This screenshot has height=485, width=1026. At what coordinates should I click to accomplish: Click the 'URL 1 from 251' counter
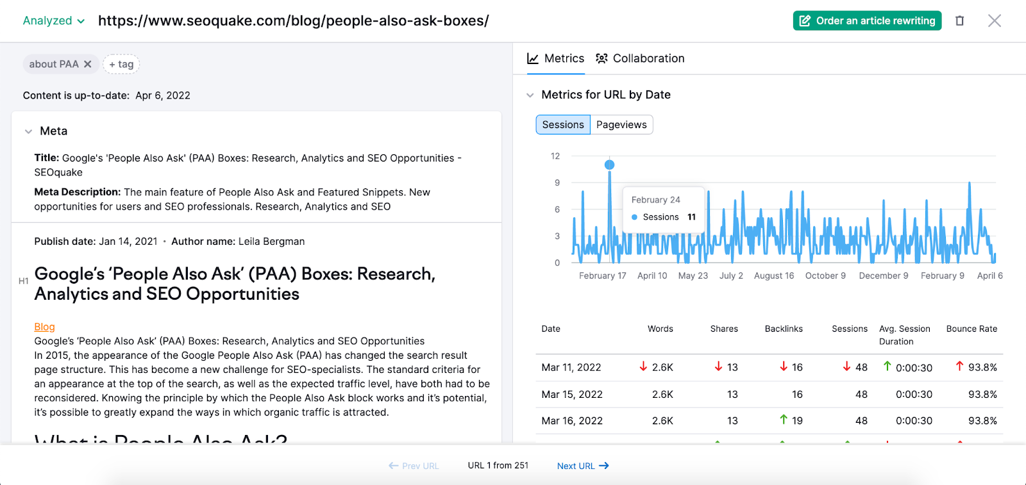click(x=498, y=465)
